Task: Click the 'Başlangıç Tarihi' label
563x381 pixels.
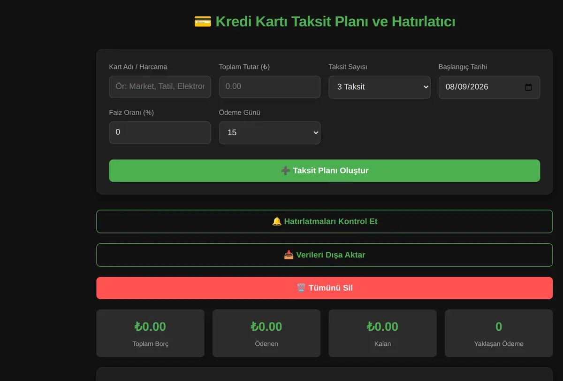Action: click(463, 67)
